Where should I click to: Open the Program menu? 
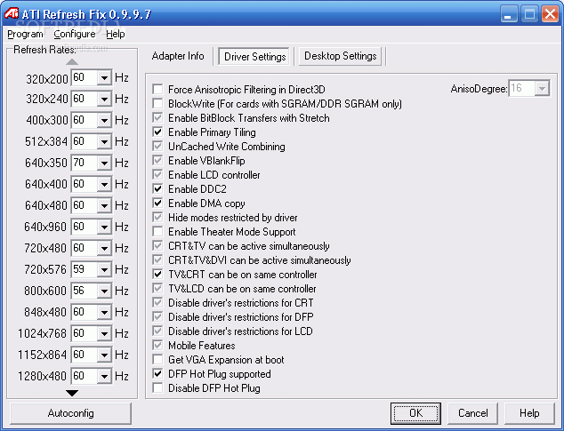25,34
